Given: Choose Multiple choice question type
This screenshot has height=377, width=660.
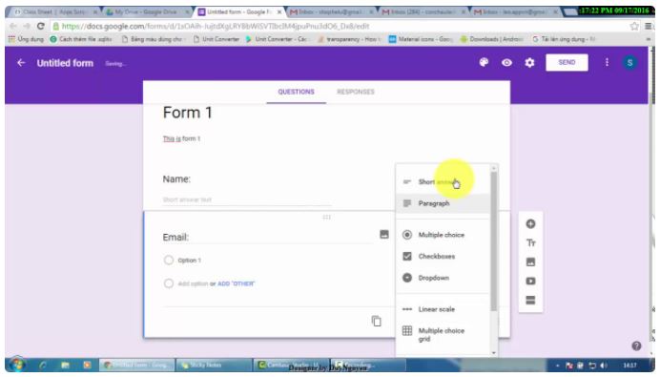Looking at the screenshot, I should tap(443, 235).
